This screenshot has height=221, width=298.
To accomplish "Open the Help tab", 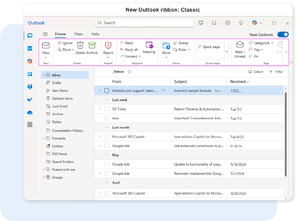I will tap(95, 34).
